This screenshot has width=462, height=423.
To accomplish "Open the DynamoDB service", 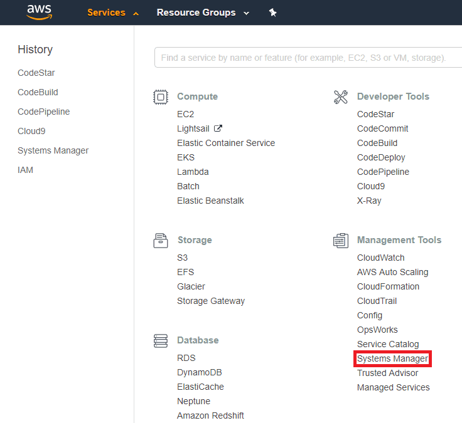I will click(199, 372).
